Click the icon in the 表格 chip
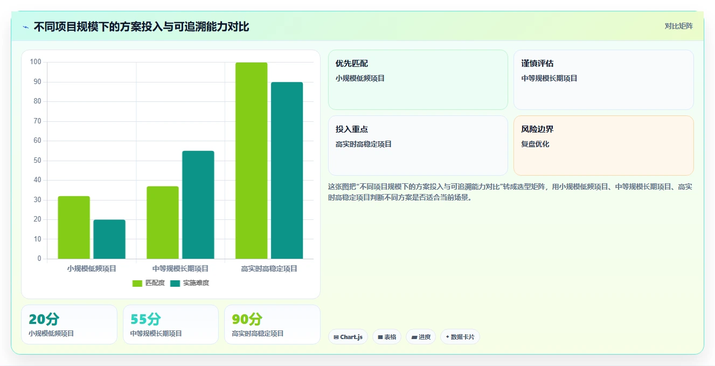715x366 pixels. 380,337
